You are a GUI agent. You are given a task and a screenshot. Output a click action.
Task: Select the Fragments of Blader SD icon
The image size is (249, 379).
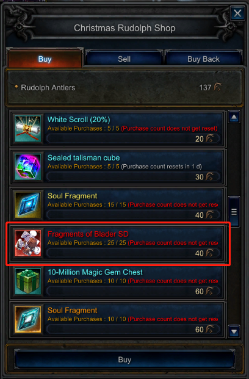[28, 243]
